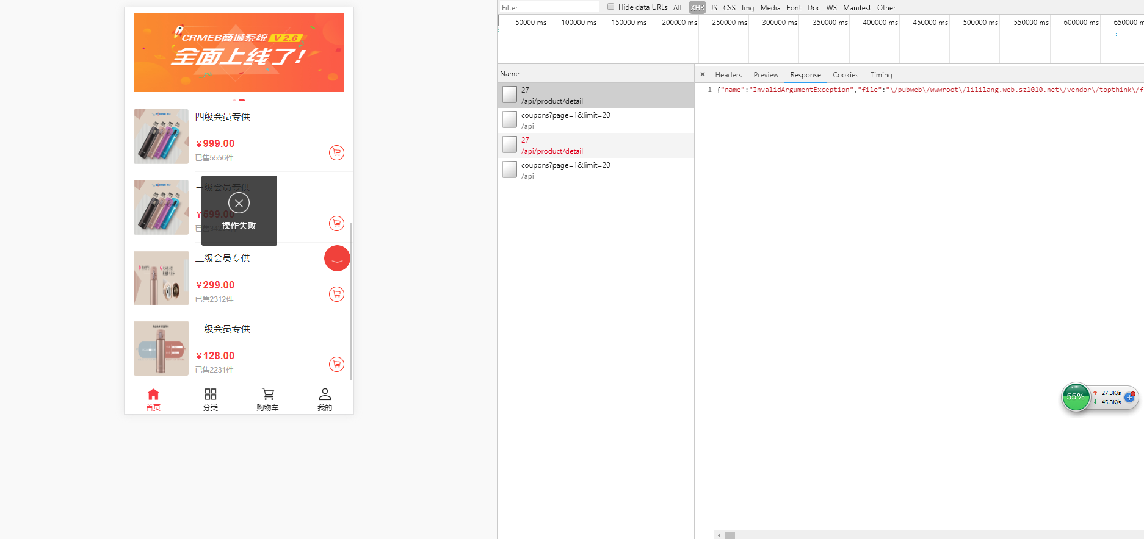Viewport: 1144px width, 539px height.
Task: Click the ¥299.00 price text
Action: (x=215, y=285)
